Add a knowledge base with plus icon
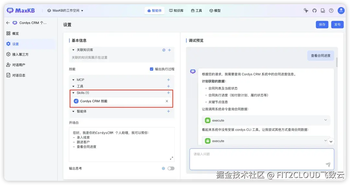The height and width of the screenshot is (185, 350). click(x=169, y=50)
